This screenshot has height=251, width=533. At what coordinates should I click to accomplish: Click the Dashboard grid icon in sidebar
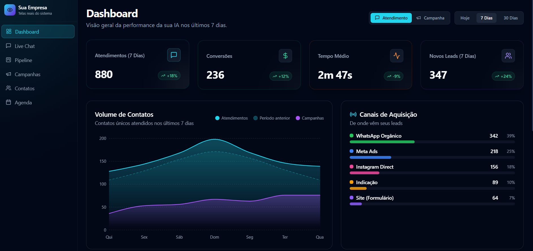coord(9,31)
